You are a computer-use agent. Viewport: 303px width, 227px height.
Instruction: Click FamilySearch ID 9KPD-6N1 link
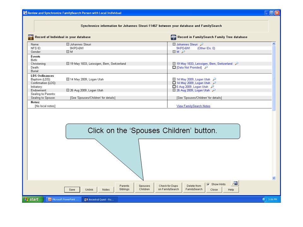pos(183,48)
